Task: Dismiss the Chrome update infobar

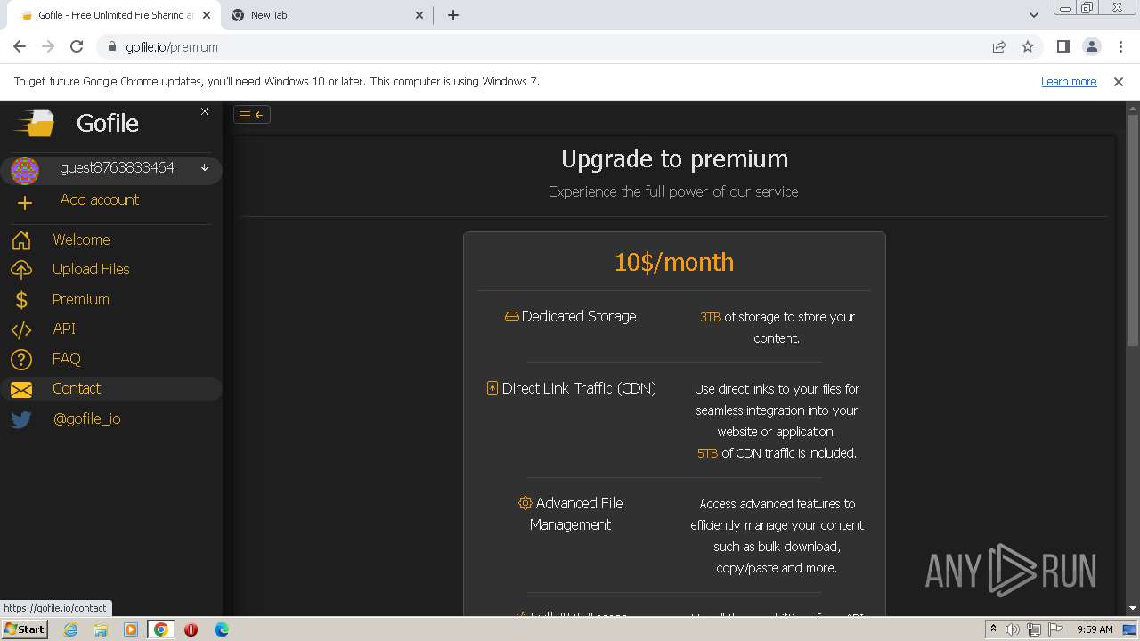Action: [1119, 81]
